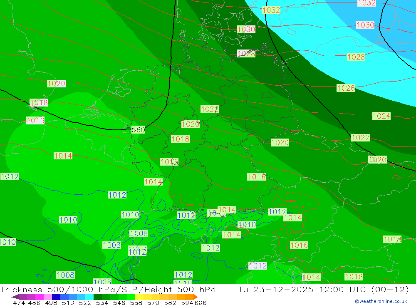Click the legend value '522'

point(85,303)
